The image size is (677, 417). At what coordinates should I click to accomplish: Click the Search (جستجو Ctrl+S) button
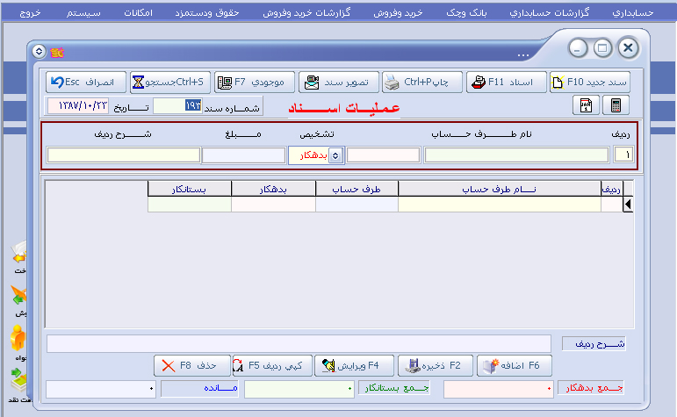pos(169,83)
